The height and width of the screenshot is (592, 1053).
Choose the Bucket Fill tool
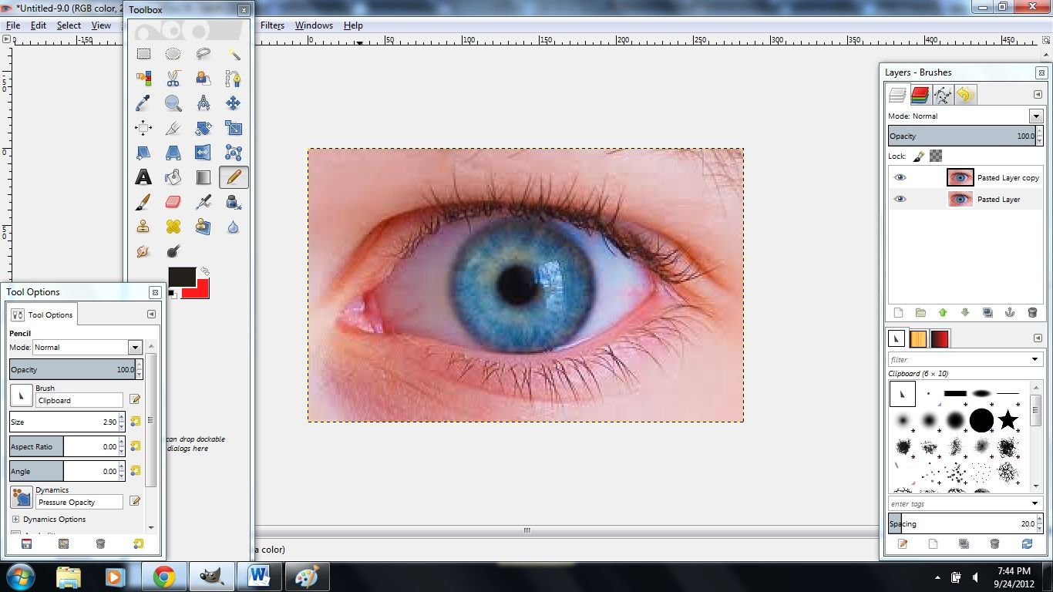173,177
